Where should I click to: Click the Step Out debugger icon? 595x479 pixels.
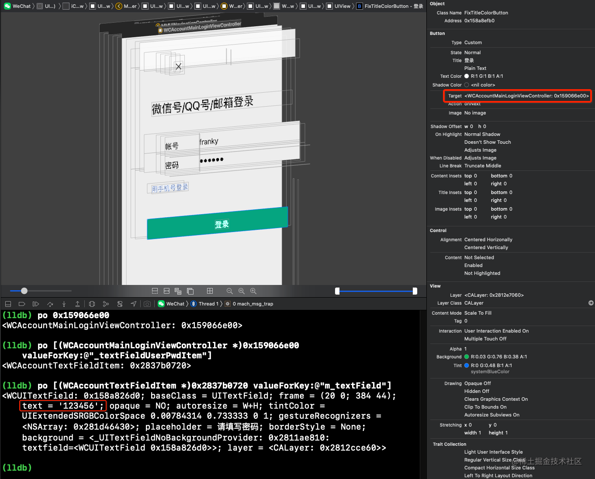77,304
